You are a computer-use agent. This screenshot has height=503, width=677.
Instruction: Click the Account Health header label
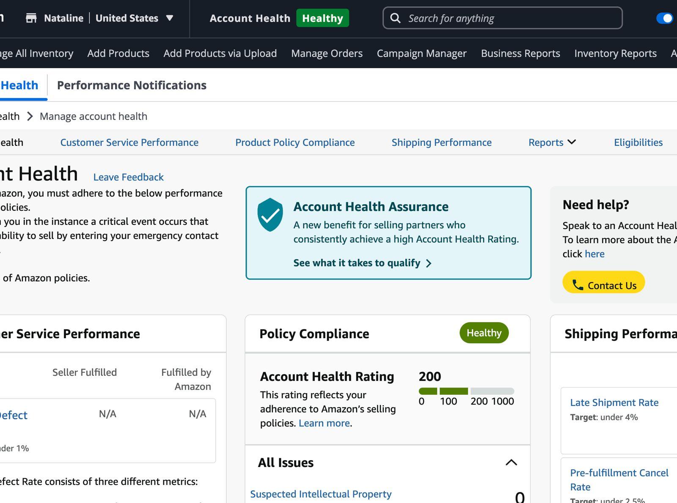(x=250, y=18)
